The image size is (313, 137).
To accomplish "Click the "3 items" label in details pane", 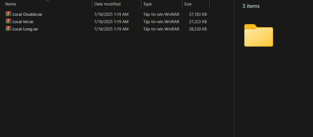I will coord(251,6).
